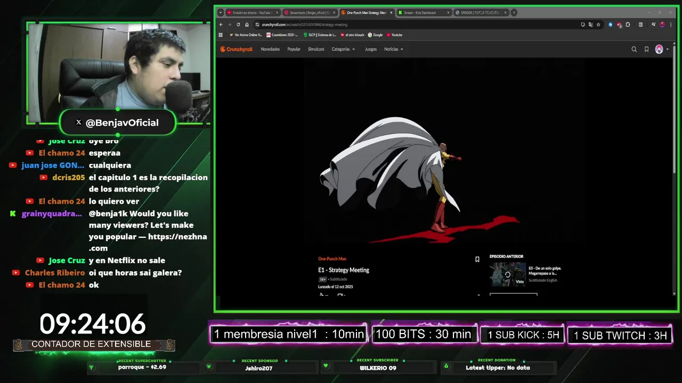Click the Crunchyroll search magnifier icon
Screen dimensions: 682x383
[634, 49]
